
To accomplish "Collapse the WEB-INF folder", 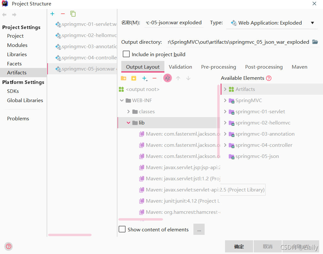I will click(122, 101).
